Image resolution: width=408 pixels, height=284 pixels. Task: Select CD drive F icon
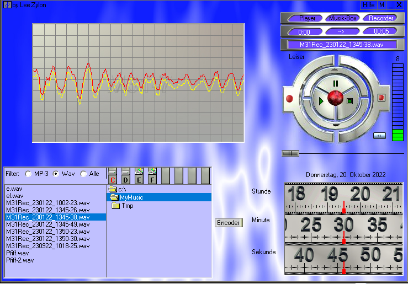click(152, 176)
